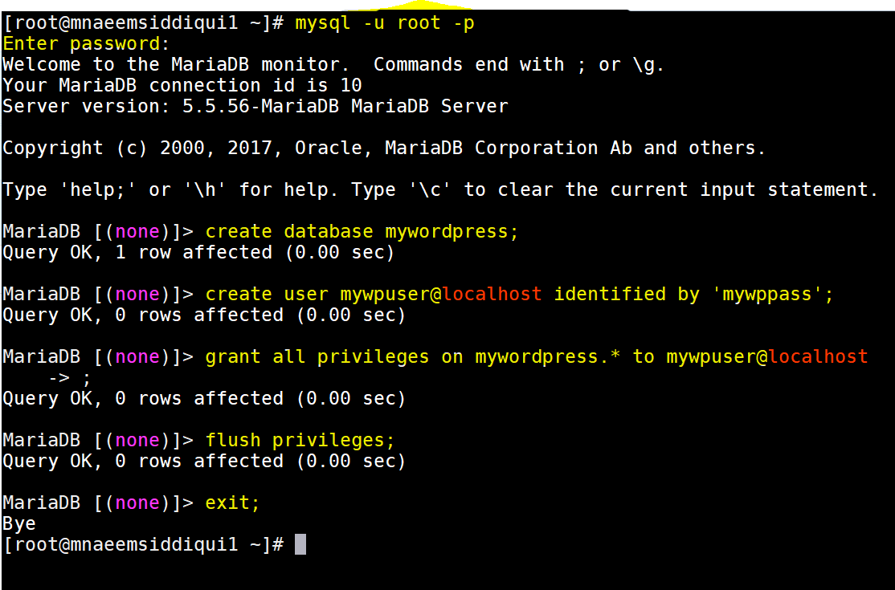Click the Copyright 2000, 2017 Oracle line
This screenshot has width=895, height=590.
click(383, 149)
